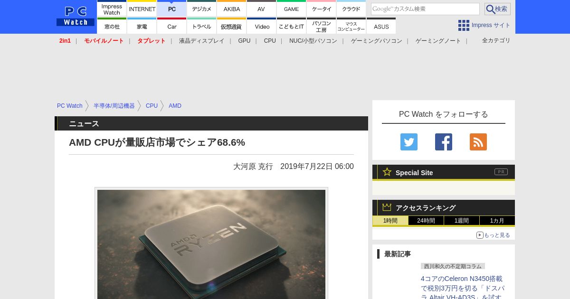Go to CPU category in subnav
Screen dimensions: 570x299
(x=270, y=41)
